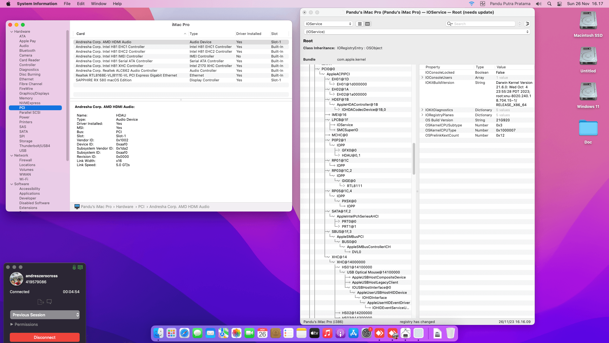Select OS Build Version property row
Image resolution: width=609 pixels, height=343 pixels.
coord(476,120)
